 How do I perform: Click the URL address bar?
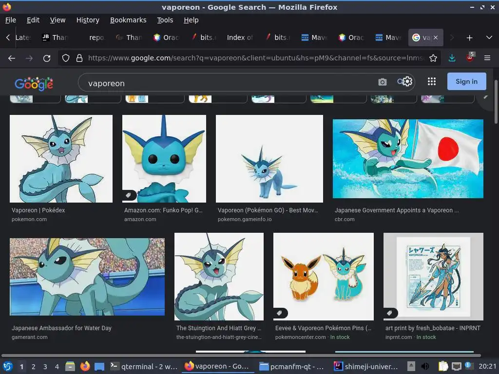coord(255,58)
